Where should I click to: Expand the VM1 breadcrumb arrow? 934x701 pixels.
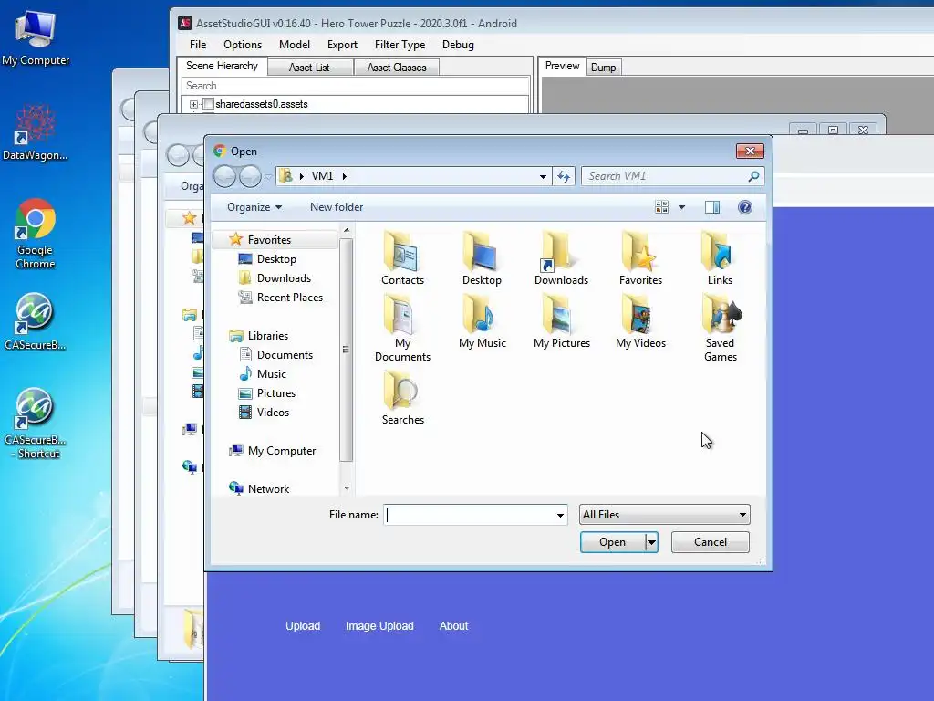click(x=344, y=176)
